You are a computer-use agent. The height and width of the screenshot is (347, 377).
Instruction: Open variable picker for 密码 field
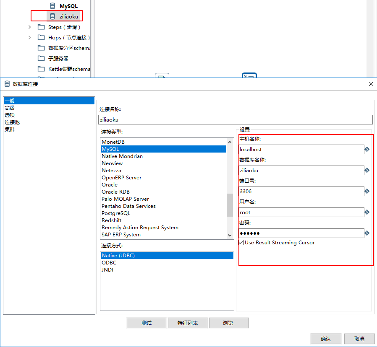point(367,233)
